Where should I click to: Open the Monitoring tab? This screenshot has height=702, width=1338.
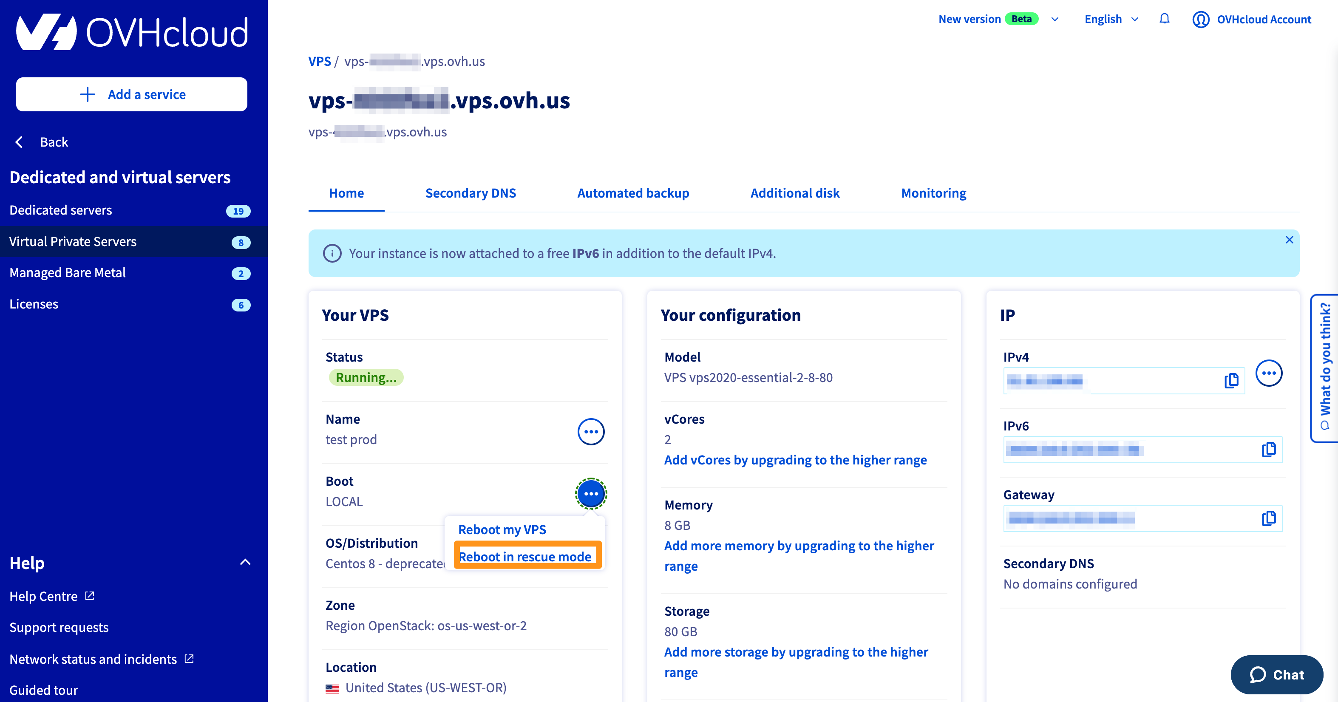point(933,193)
